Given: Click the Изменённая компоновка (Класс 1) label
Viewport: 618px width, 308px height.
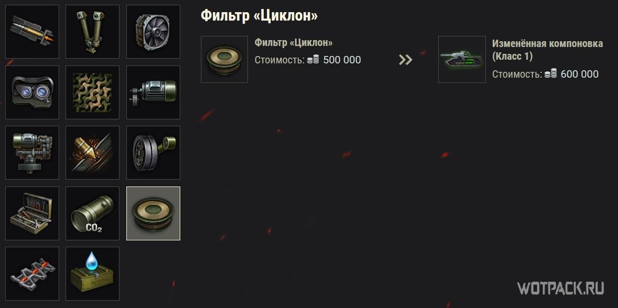Looking at the screenshot, I should [x=548, y=50].
